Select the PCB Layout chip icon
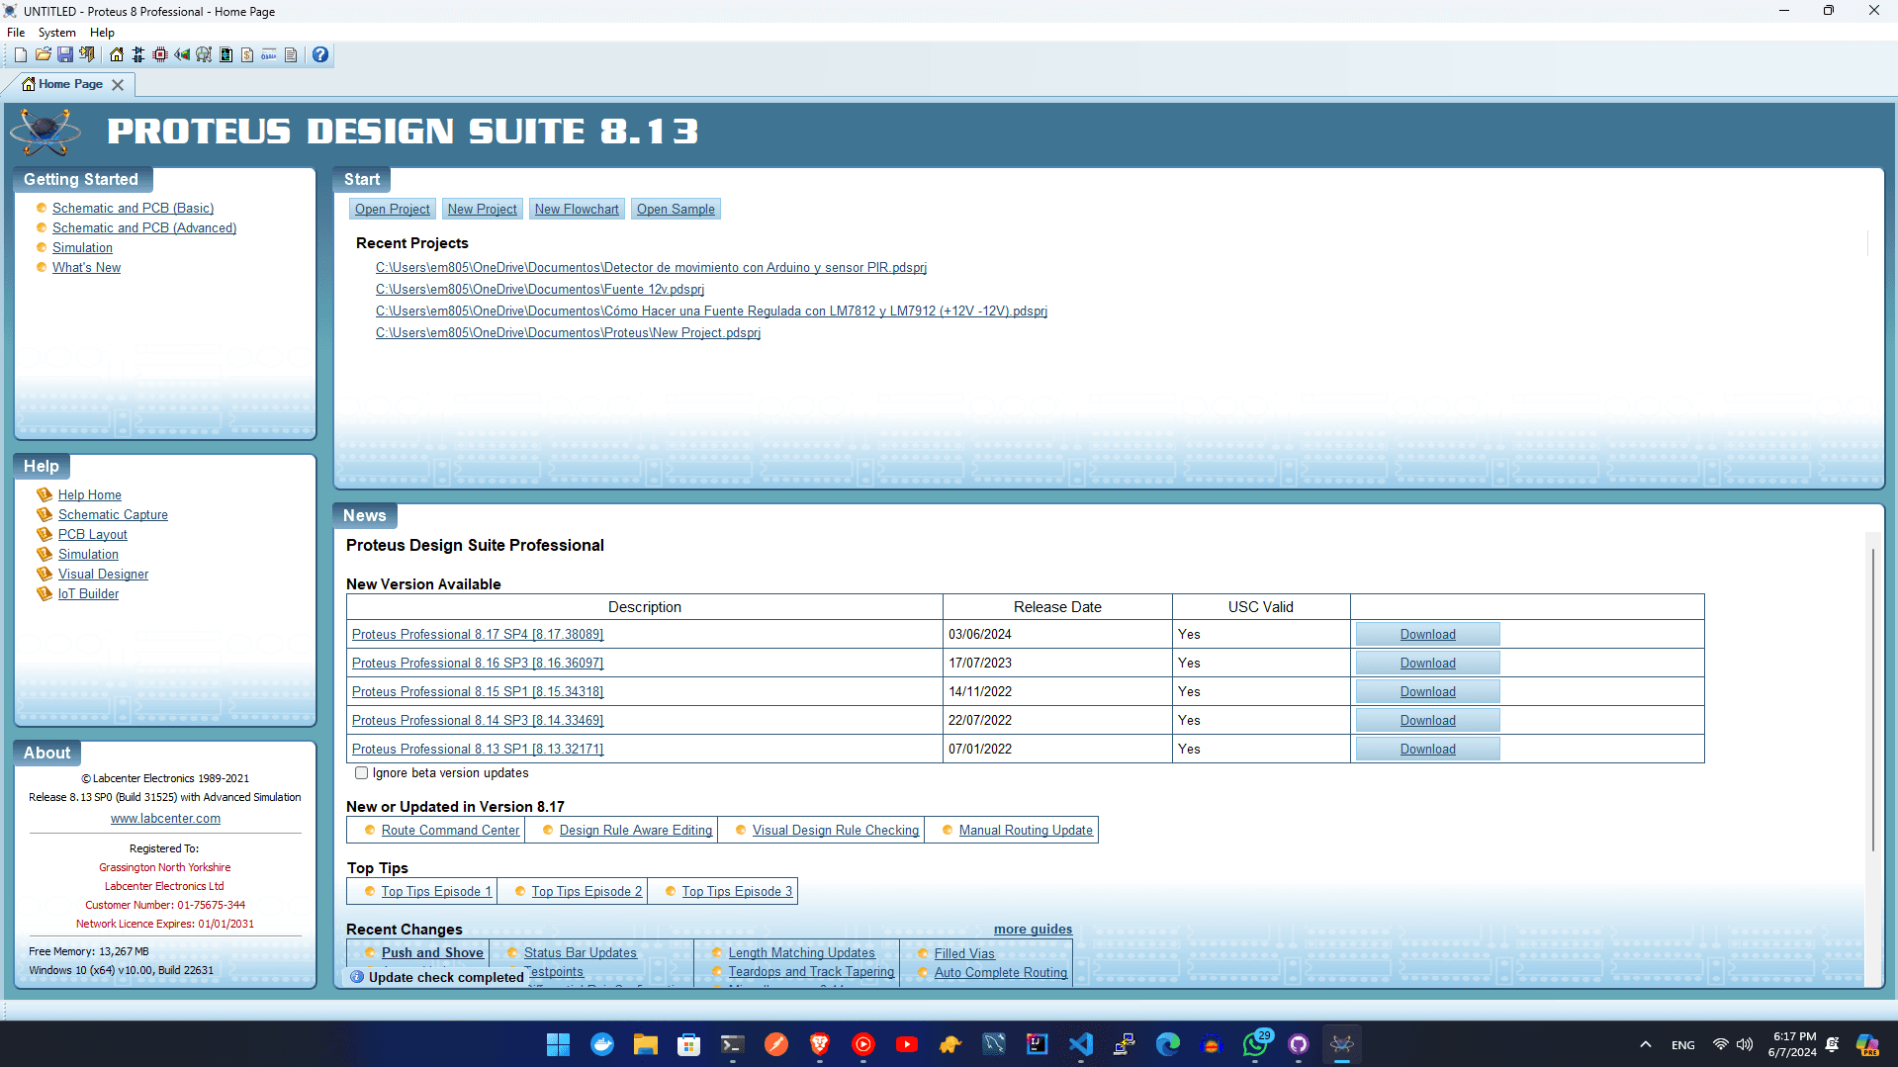The height and width of the screenshot is (1067, 1898). click(159, 54)
